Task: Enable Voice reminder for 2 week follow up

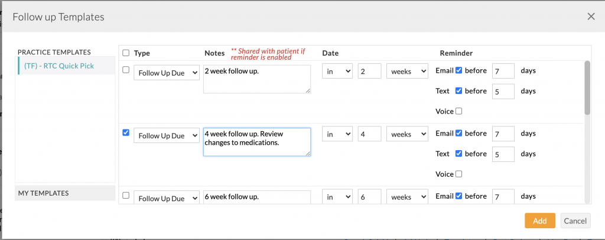Action: tap(459, 111)
